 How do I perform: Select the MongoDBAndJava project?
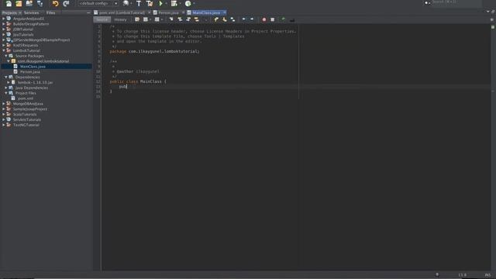tap(28, 104)
